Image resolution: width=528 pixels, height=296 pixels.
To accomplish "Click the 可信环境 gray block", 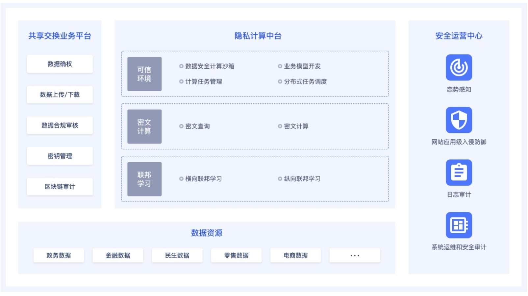I will click(x=144, y=74).
